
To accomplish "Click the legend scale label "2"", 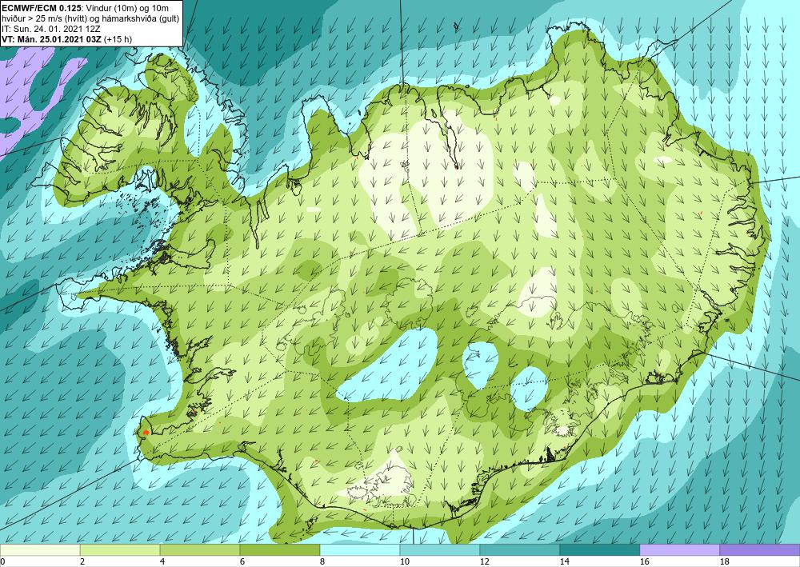I will [x=82, y=561].
